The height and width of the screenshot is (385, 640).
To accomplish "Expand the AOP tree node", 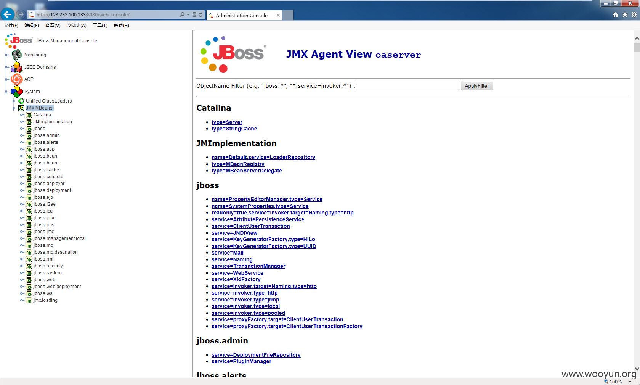I will 6,79.
